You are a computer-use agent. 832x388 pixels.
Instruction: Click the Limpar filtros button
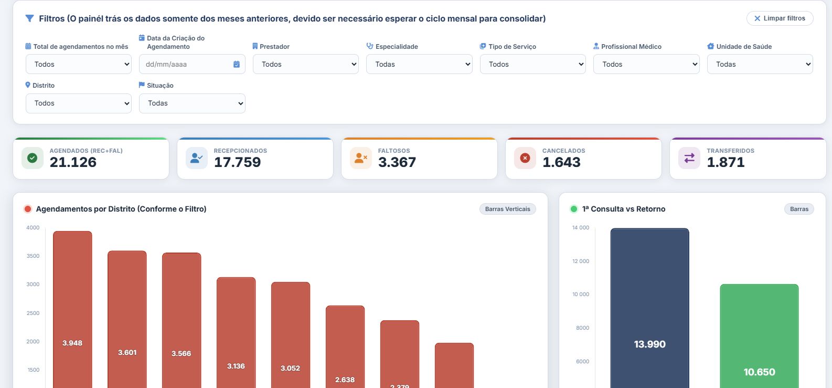point(780,18)
